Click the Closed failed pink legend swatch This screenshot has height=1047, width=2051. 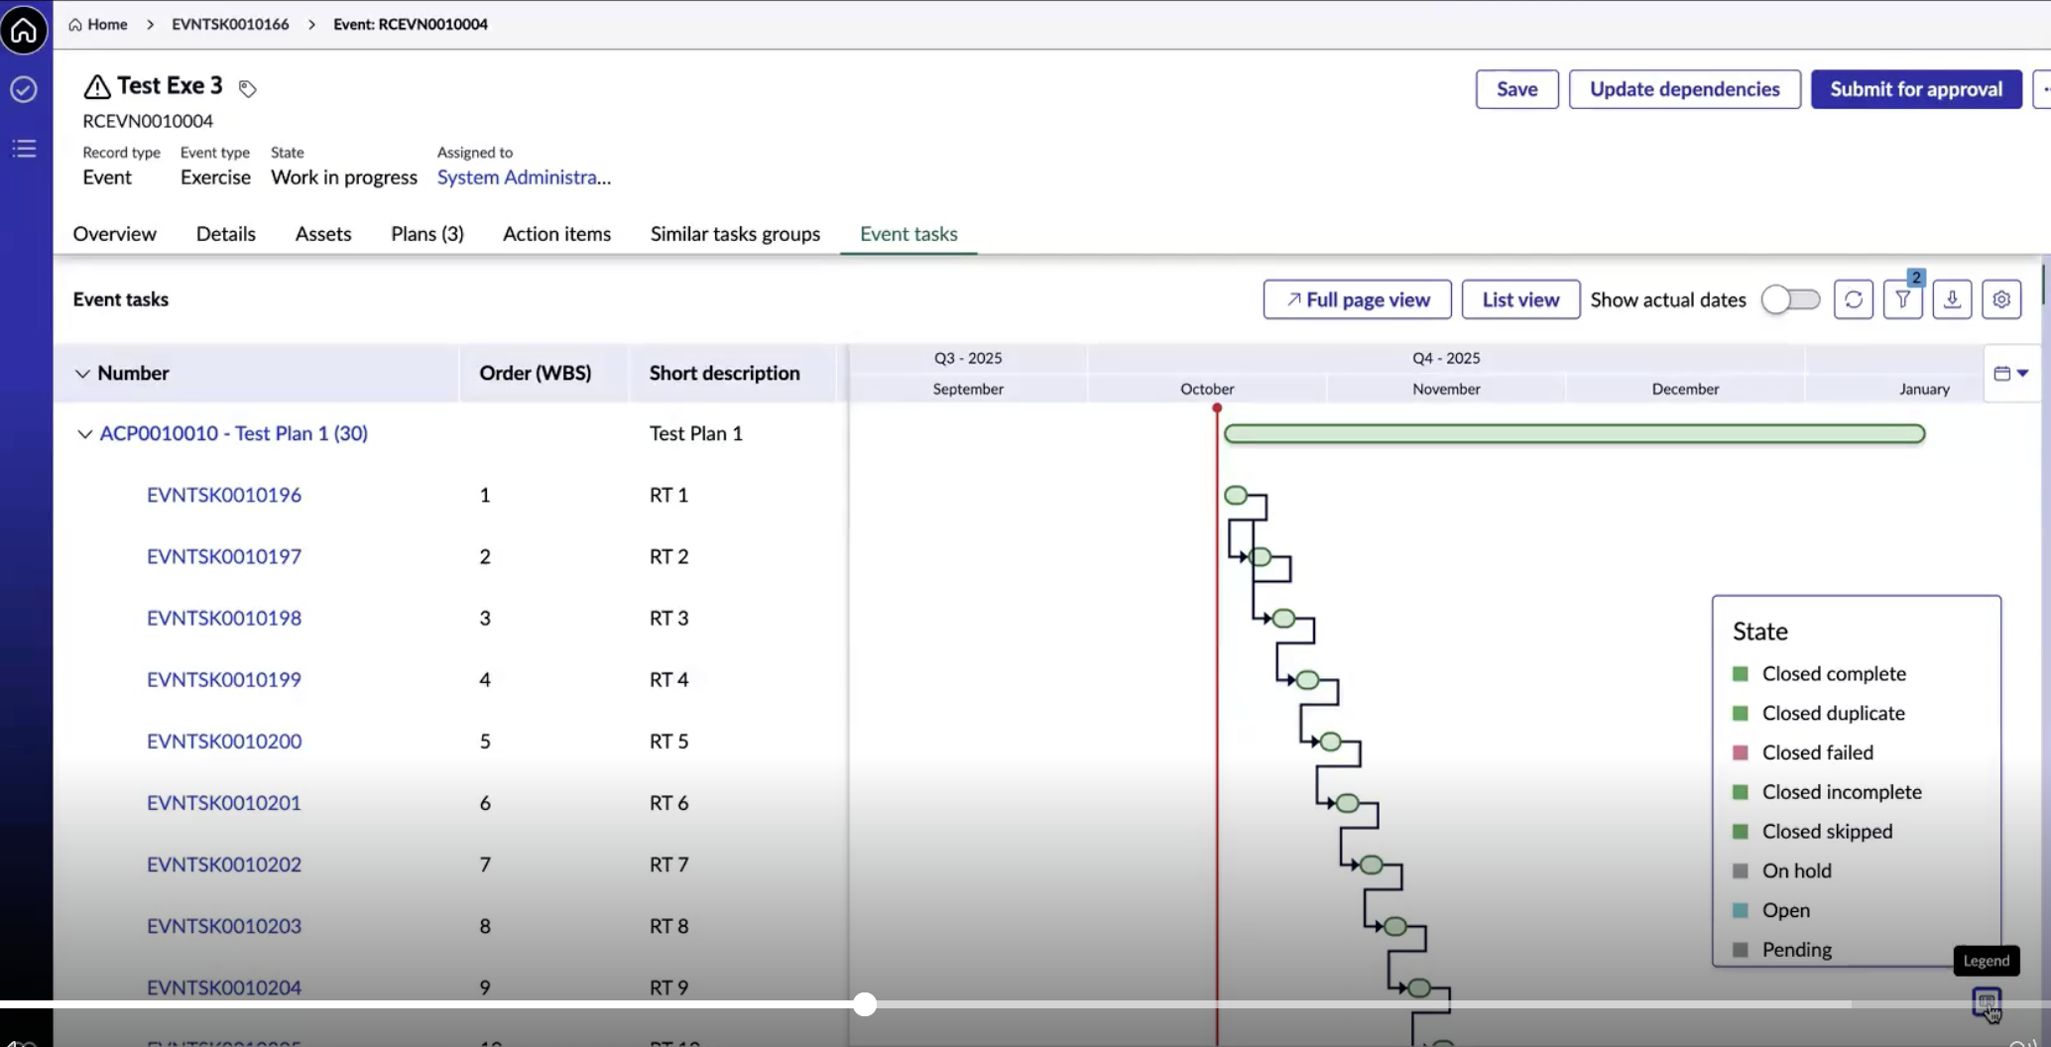[x=1740, y=753]
